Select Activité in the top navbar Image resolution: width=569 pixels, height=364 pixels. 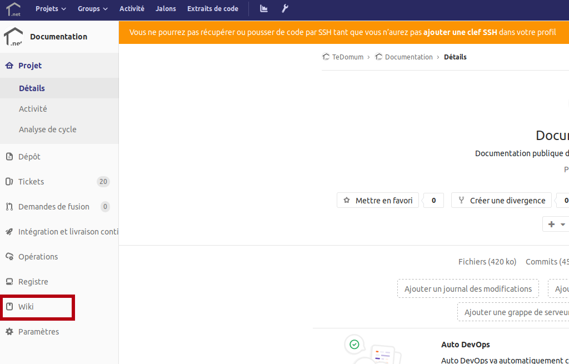tap(132, 8)
